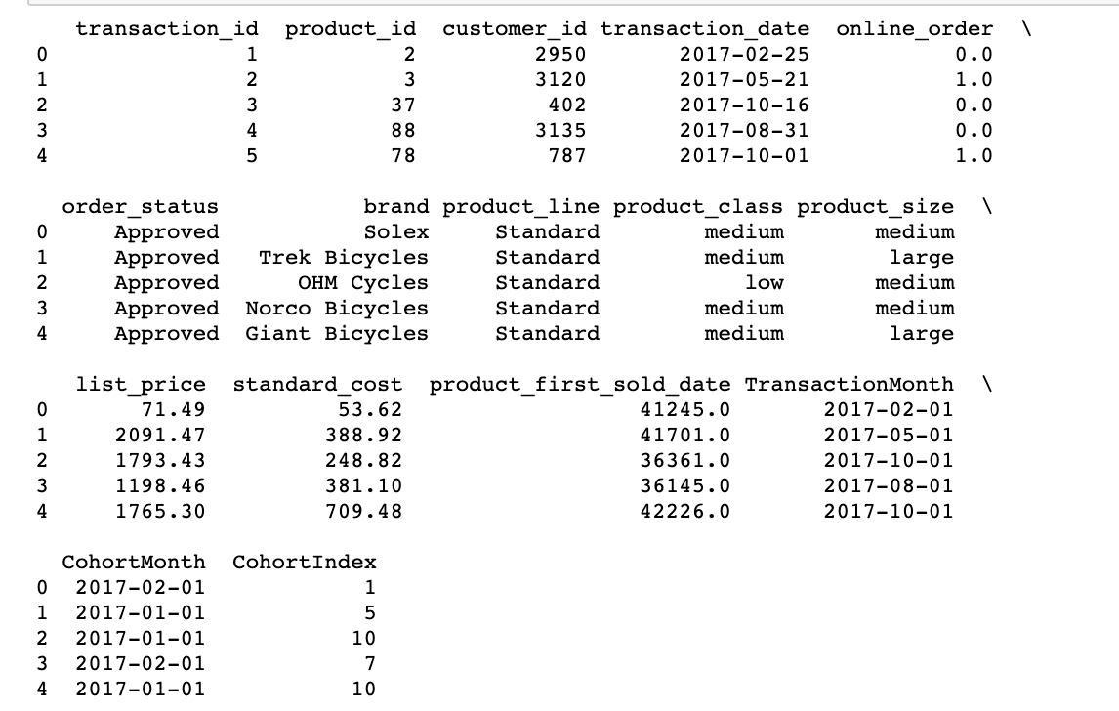Click the product_size column header
The width and height of the screenshot is (1119, 711).
click(x=875, y=207)
